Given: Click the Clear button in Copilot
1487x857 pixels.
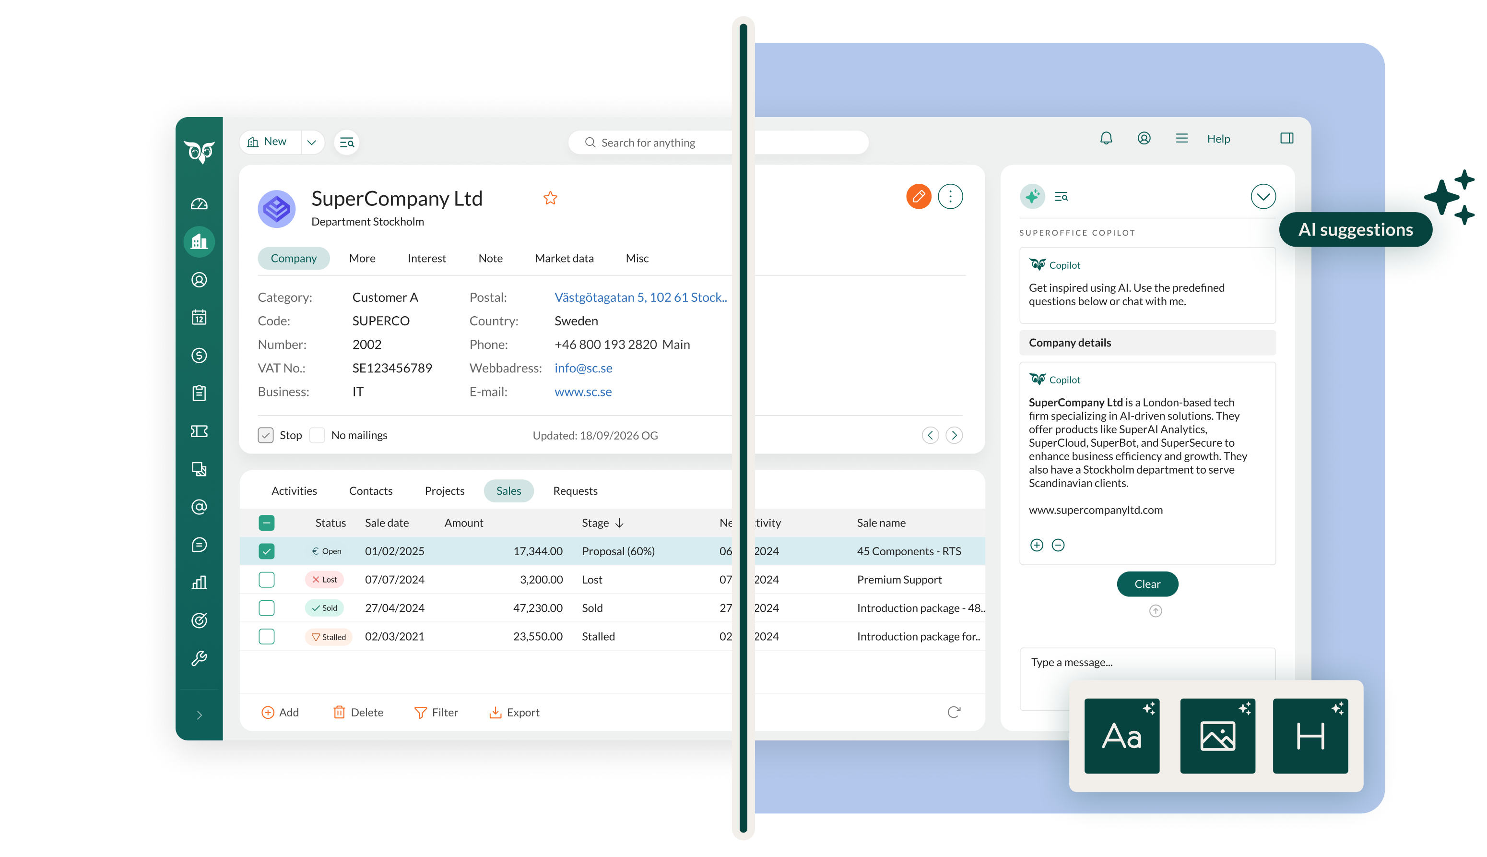Looking at the screenshot, I should [x=1146, y=584].
